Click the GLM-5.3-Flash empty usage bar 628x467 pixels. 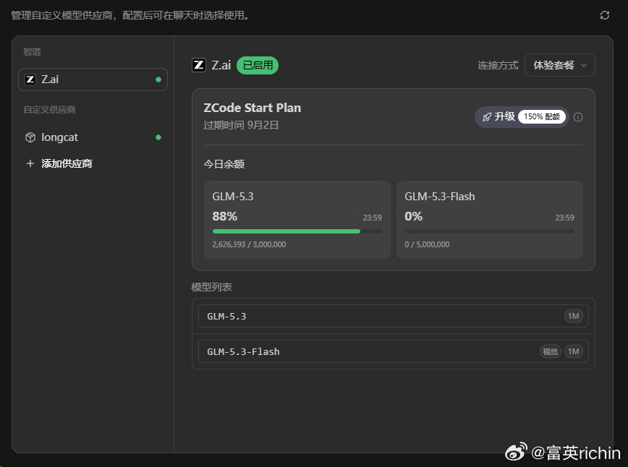pyautogui.click(x=489, y=231)
